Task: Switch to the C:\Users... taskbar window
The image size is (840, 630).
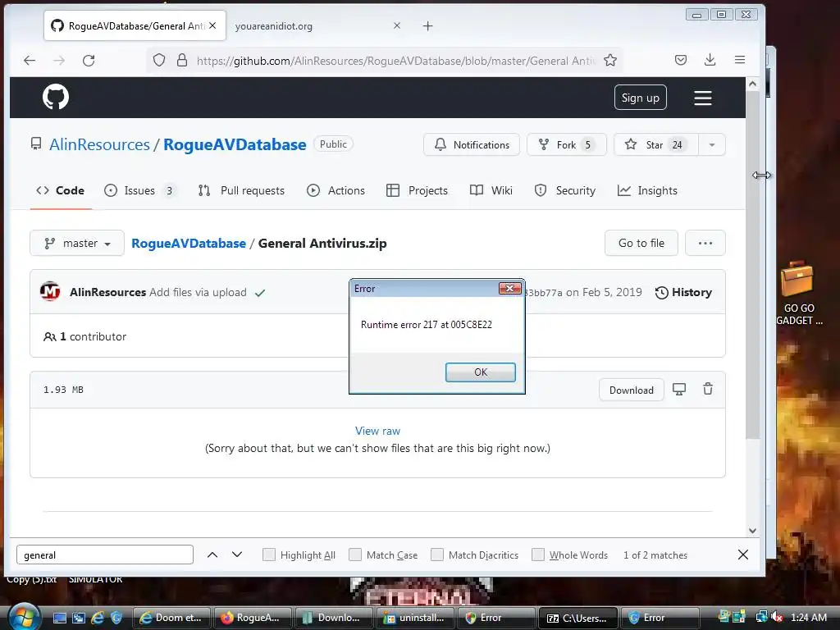Action: pos(577,618)
